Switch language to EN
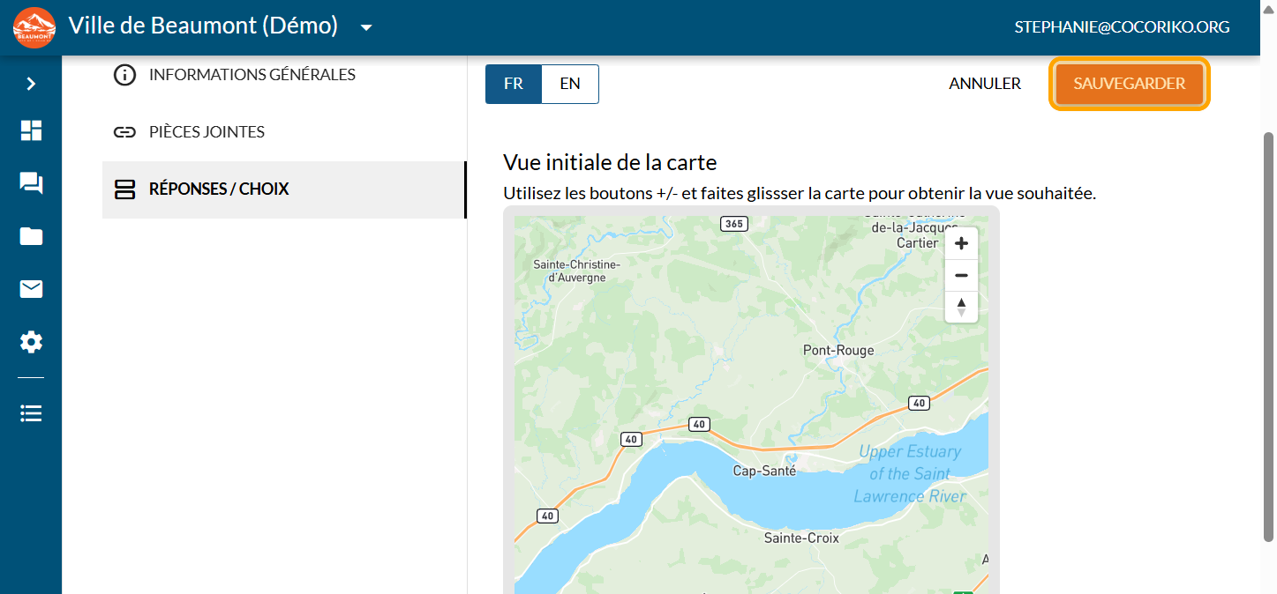Viewport: 1277px width, 594px height. [570, 84]
